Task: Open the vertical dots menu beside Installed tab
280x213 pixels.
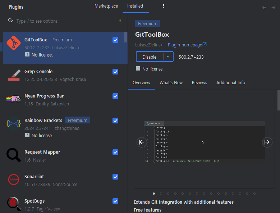Action: (164, 6)
